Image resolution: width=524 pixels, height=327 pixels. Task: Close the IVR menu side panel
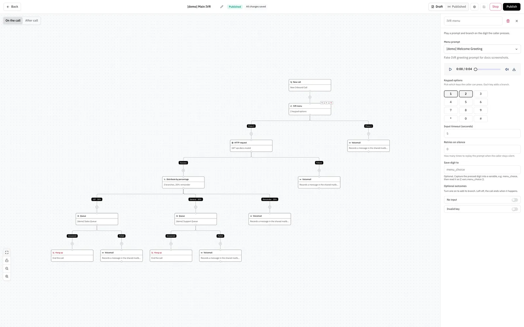pos(517,21)
